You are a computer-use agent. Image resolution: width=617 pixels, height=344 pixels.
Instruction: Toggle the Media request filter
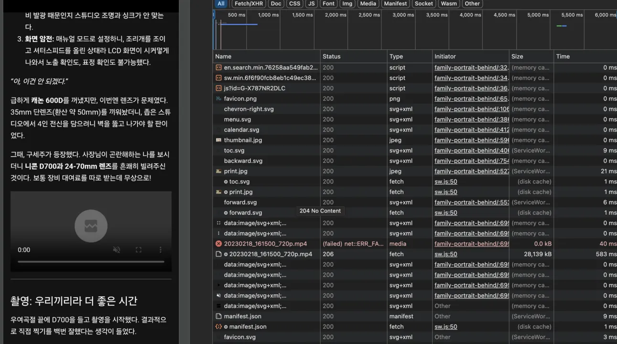368,3
